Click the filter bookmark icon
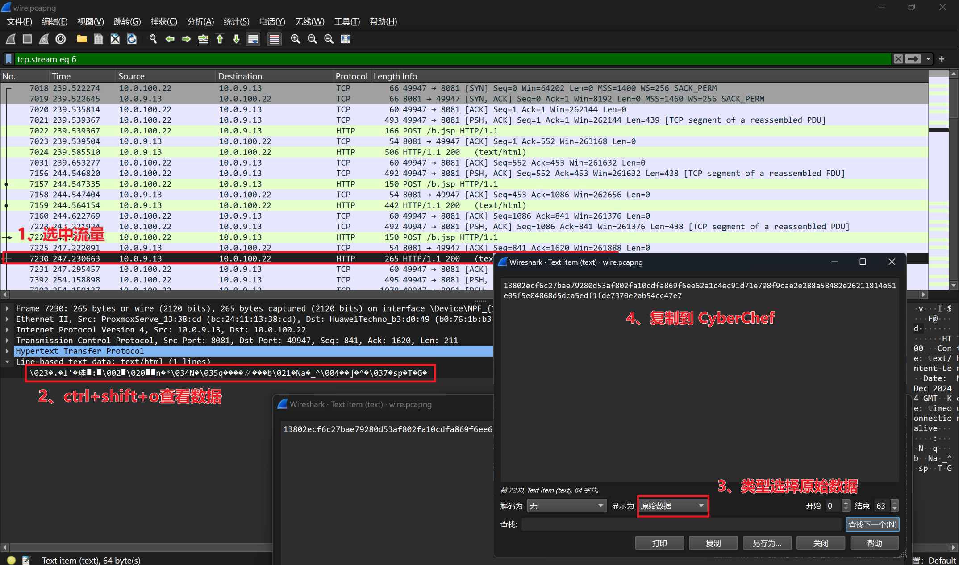 coord(8,59)
